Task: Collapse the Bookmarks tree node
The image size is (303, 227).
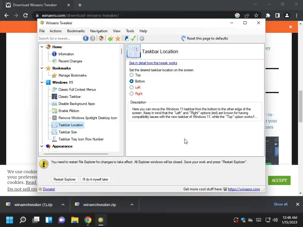Action: point(42,68)
